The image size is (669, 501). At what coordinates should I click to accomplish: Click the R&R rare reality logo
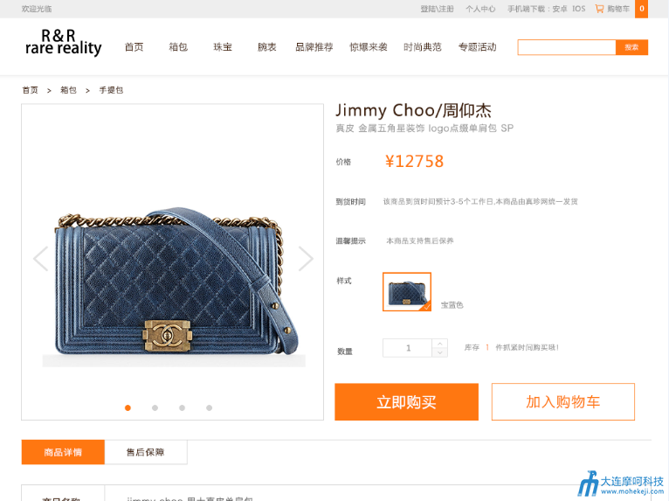click(63, 43)
